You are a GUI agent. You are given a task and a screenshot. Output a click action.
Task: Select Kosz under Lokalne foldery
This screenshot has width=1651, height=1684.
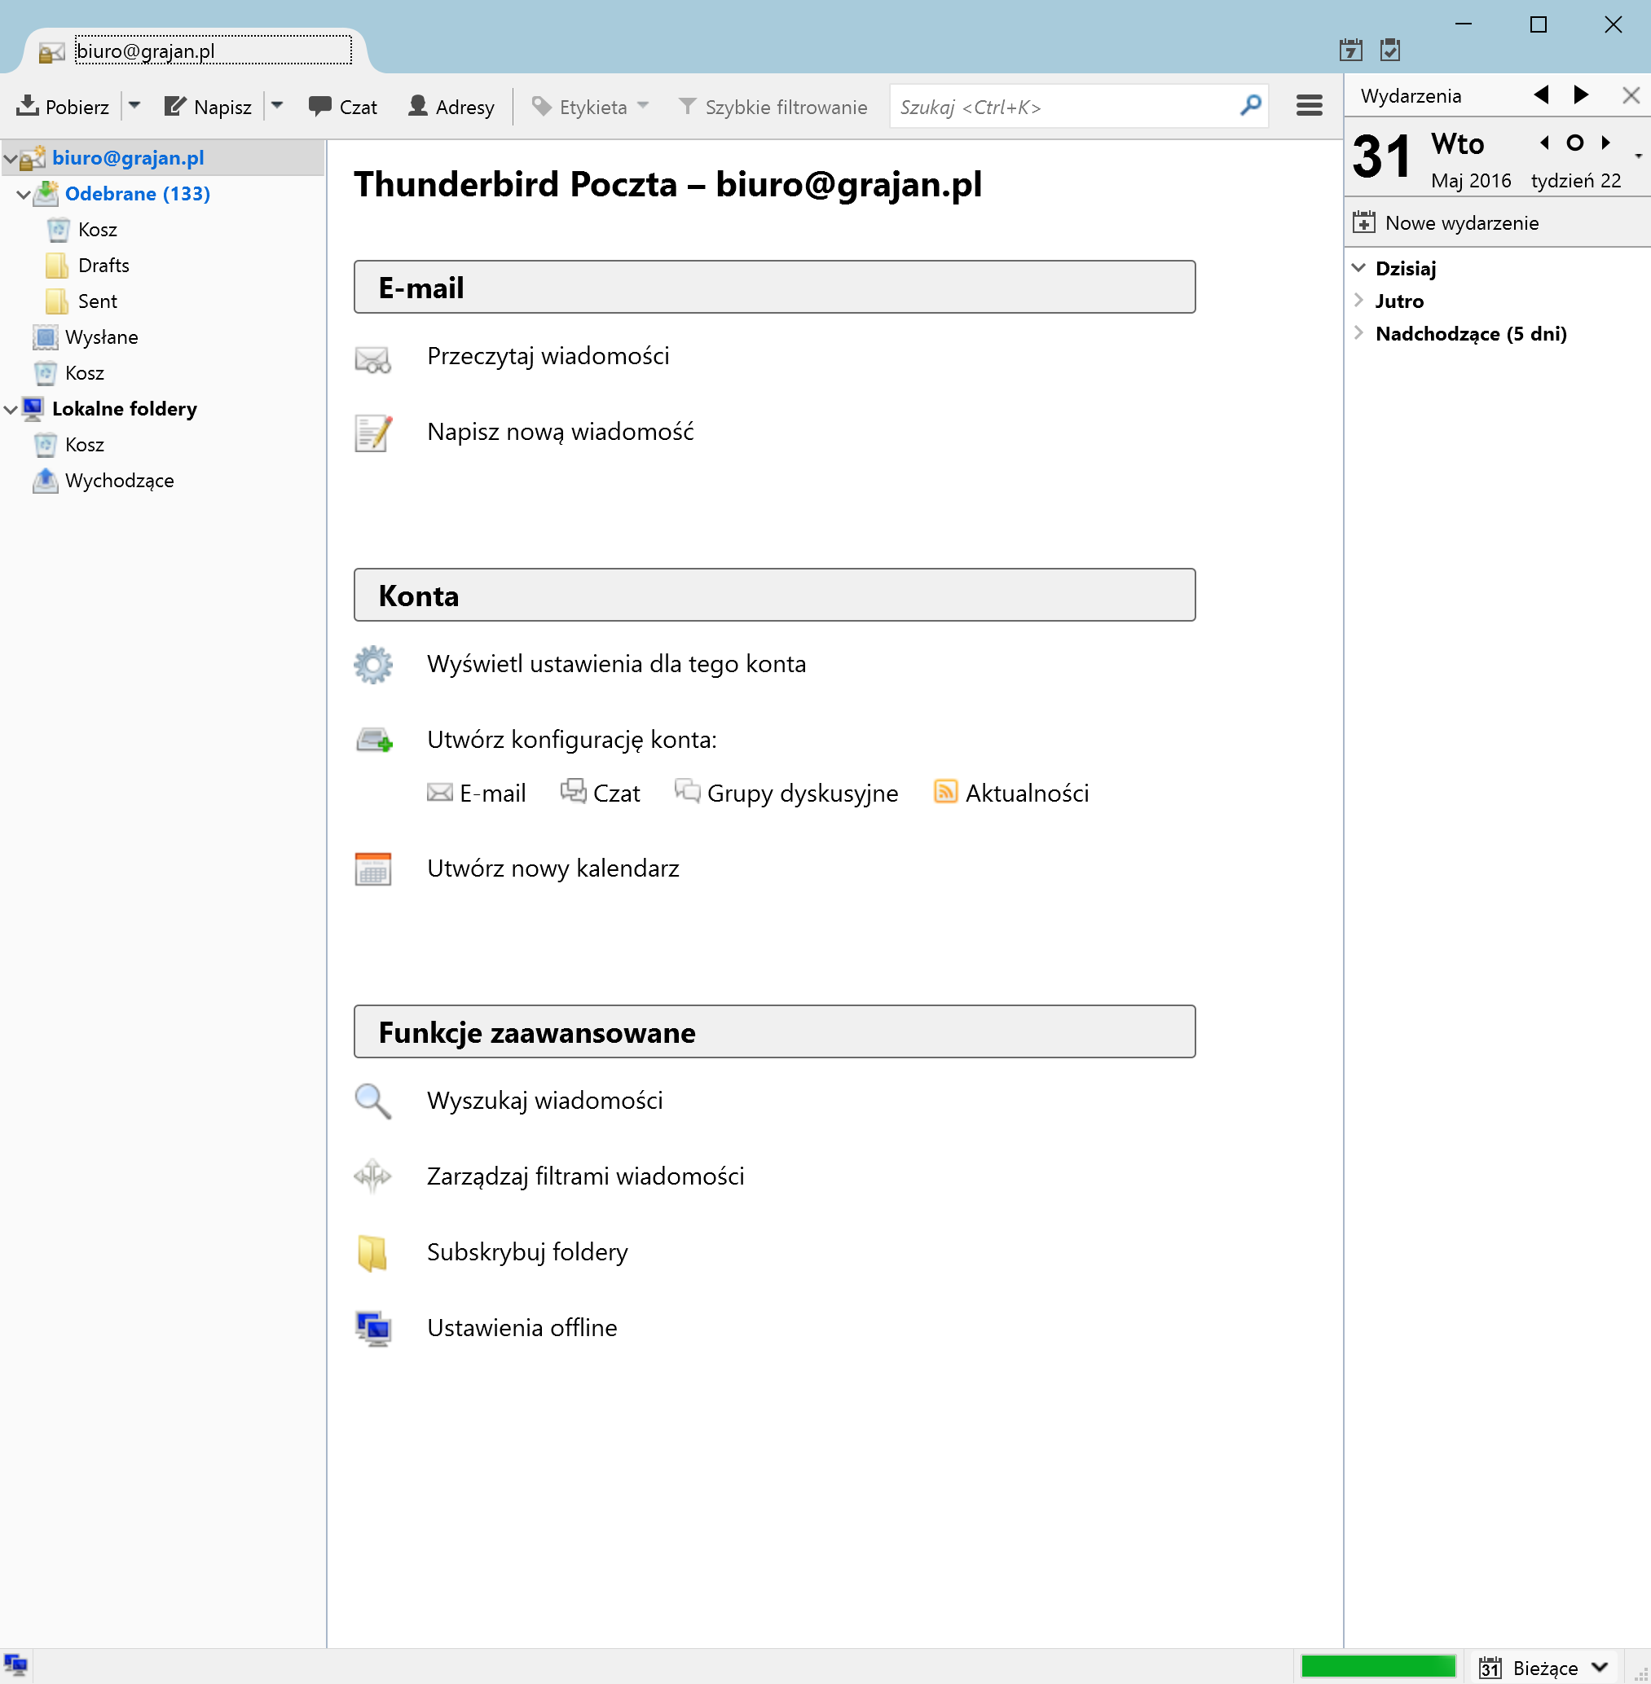coord(84,445)
